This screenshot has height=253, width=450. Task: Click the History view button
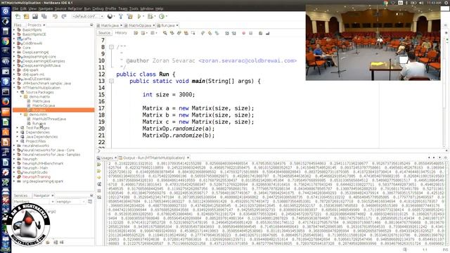click(x=121, y=33)
